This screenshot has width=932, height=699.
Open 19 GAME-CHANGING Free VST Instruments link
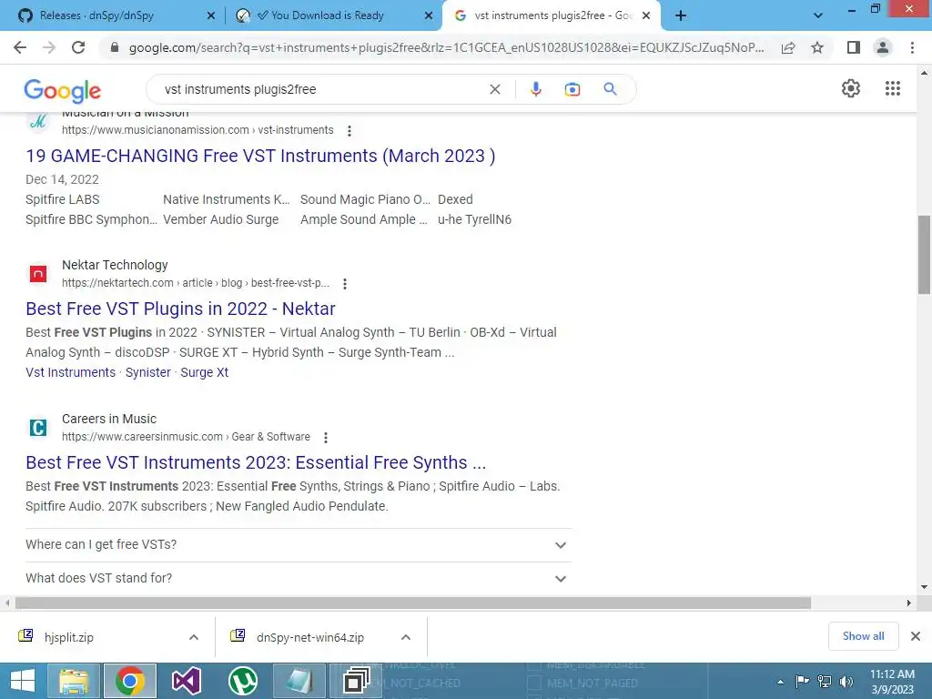[x=260, y=156]
